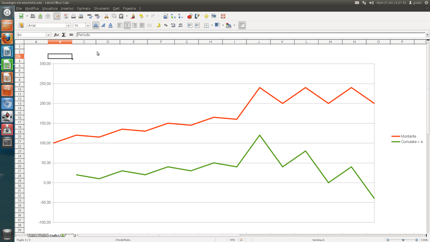Justify cell contents
The width and height of the screenshot is (430, 242).
[x=142, y=25]
